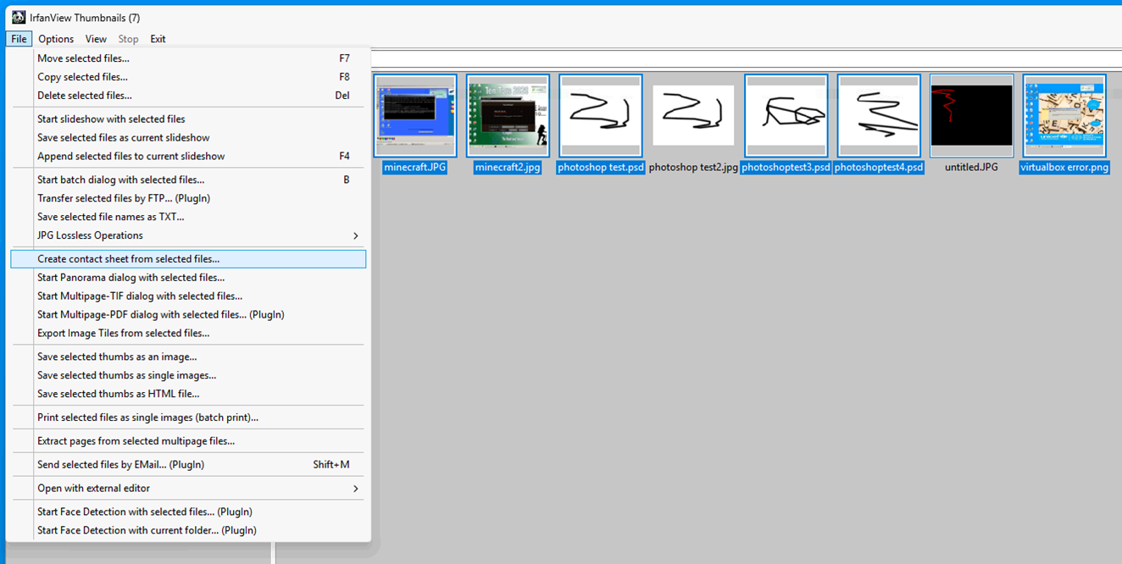Choose Save selected thumbs as HTML file
The image size is (1122, 564).
tap(118, 394)
